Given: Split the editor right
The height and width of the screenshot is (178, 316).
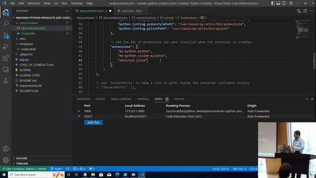Looking at the screenshot, I should [x=305, y=11].
